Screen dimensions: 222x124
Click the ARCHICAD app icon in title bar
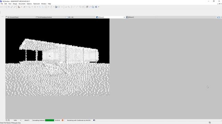tap(1, 1)
